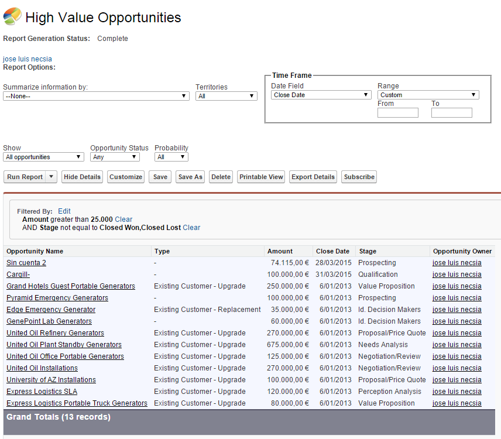Image resolution: width=501 pixels, height=439 pixels.
Task: Open the Probability dropdown
Action: pyautogui.click(x=171, y=157)
